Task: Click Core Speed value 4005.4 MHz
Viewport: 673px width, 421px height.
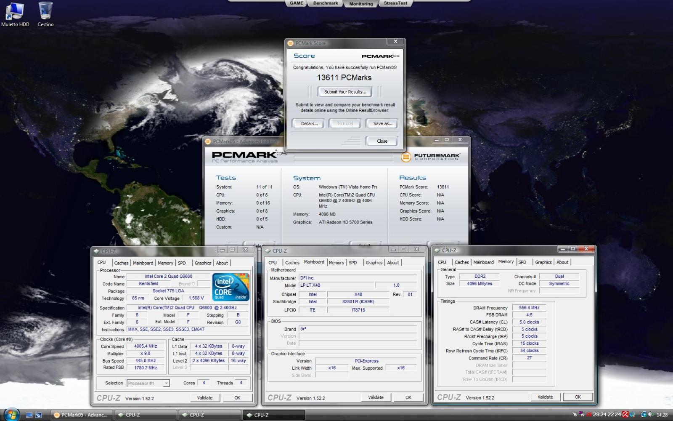Action: (146, 346)
